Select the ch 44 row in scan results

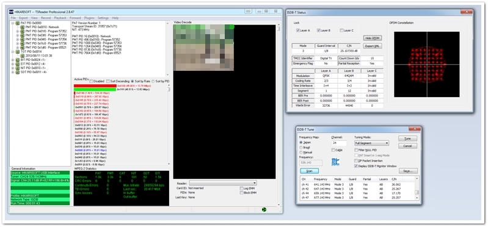click(x=357, y=193)
